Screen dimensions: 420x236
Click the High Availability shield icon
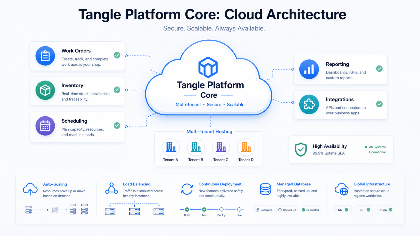pos(301,149)
